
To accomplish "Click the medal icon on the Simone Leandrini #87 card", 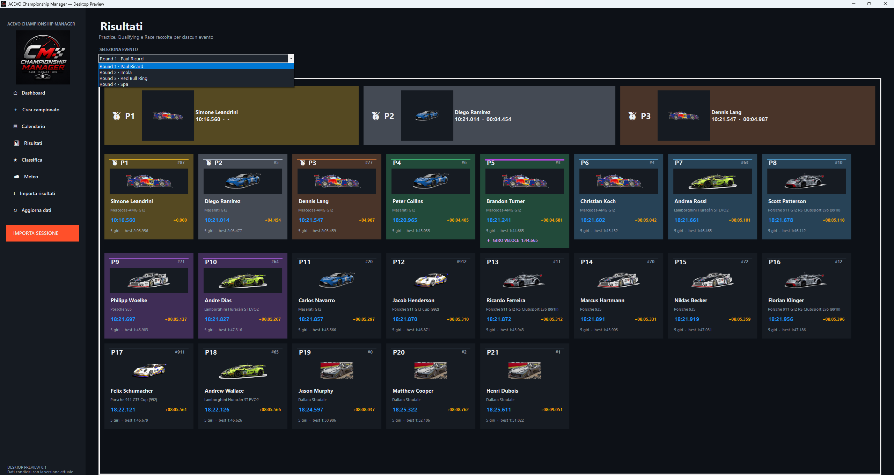I will click(115, 163).
